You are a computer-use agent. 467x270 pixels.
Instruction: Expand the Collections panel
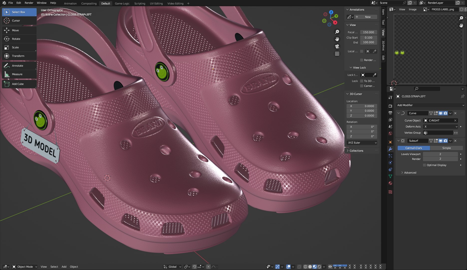click(x=356, y=151)
